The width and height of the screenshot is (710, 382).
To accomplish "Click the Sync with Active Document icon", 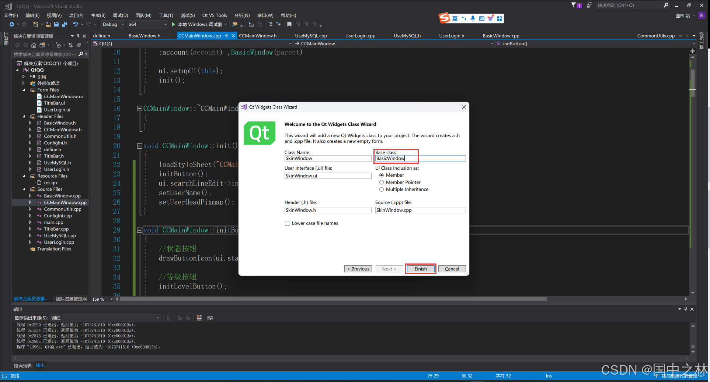I will point(70,45).
